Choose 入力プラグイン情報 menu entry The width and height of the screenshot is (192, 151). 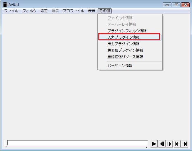pyautogui.click(x=123, y=37)
